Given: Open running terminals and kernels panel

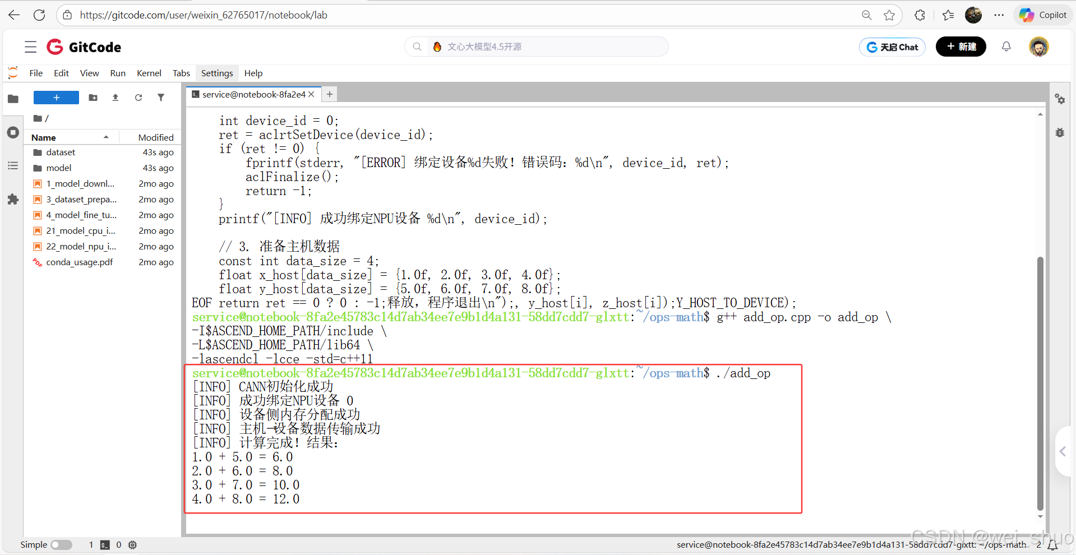Looking at the screenshot, I should (x=13, y=133).
